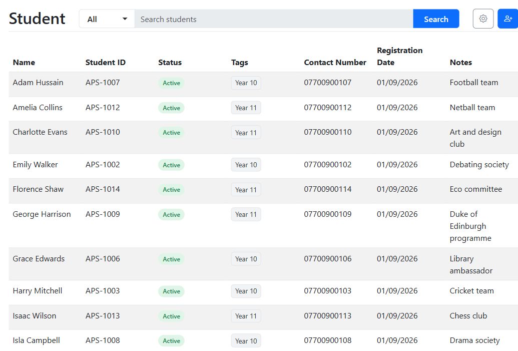Select the Isaac Wilson name cell
The height and width of the screenshot is (351, 518).
35,316
